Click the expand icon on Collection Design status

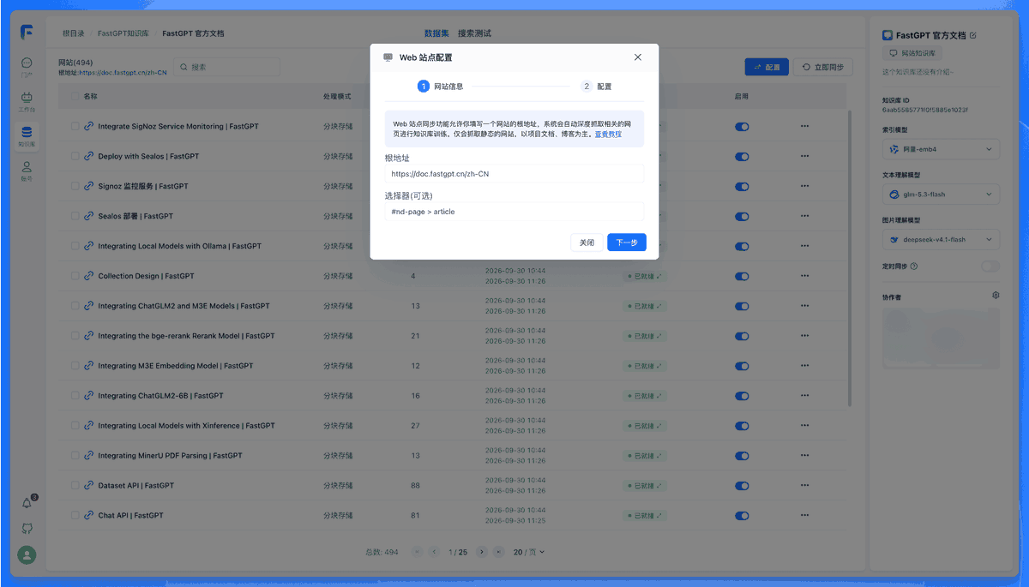point(660,276)
